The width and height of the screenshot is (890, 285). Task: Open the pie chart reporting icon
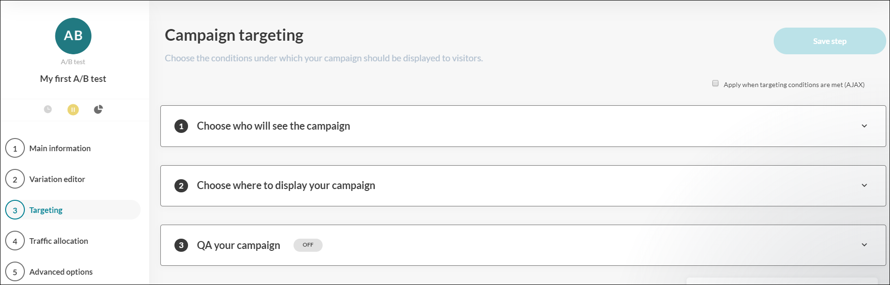click(98, 110)
